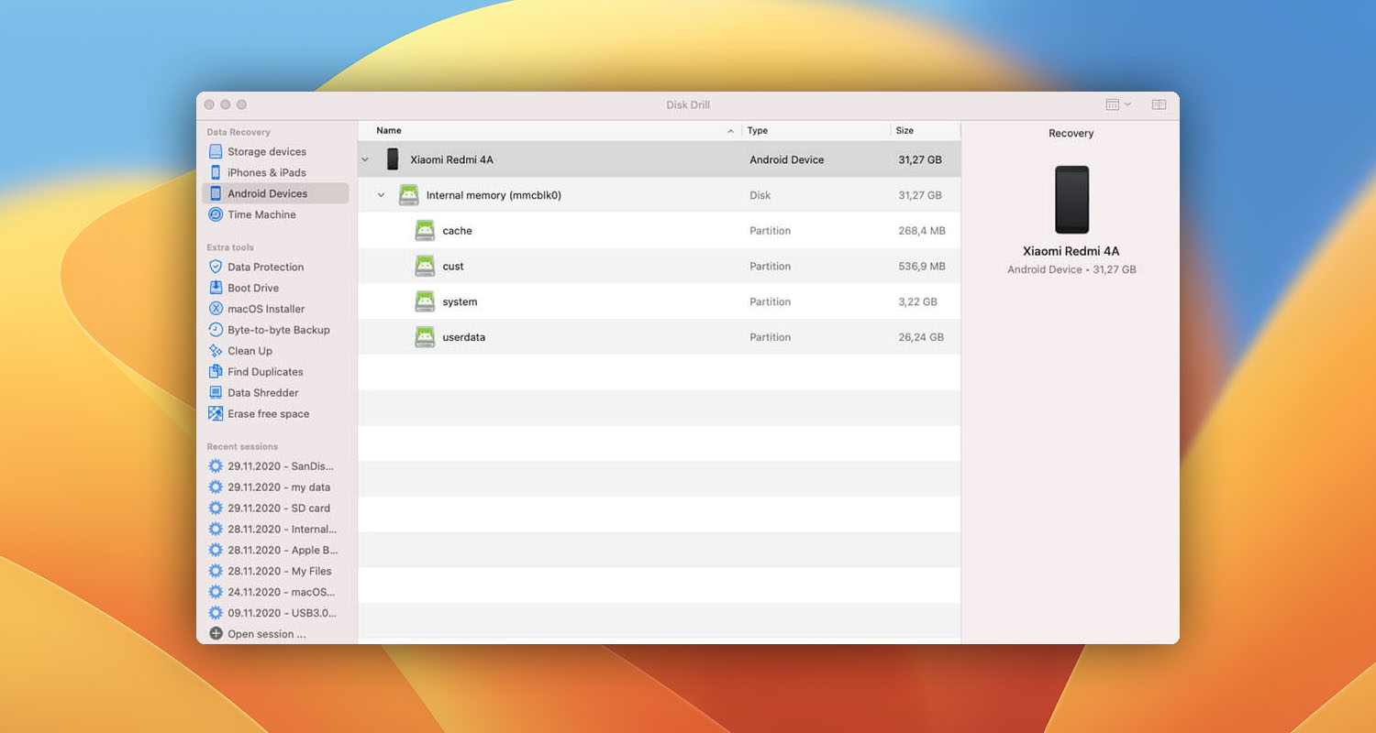The height and width of the screenshot is (733, 1376).
Task: Open recent session 28.11.2020 - My Files
Action: click(280, 572)
